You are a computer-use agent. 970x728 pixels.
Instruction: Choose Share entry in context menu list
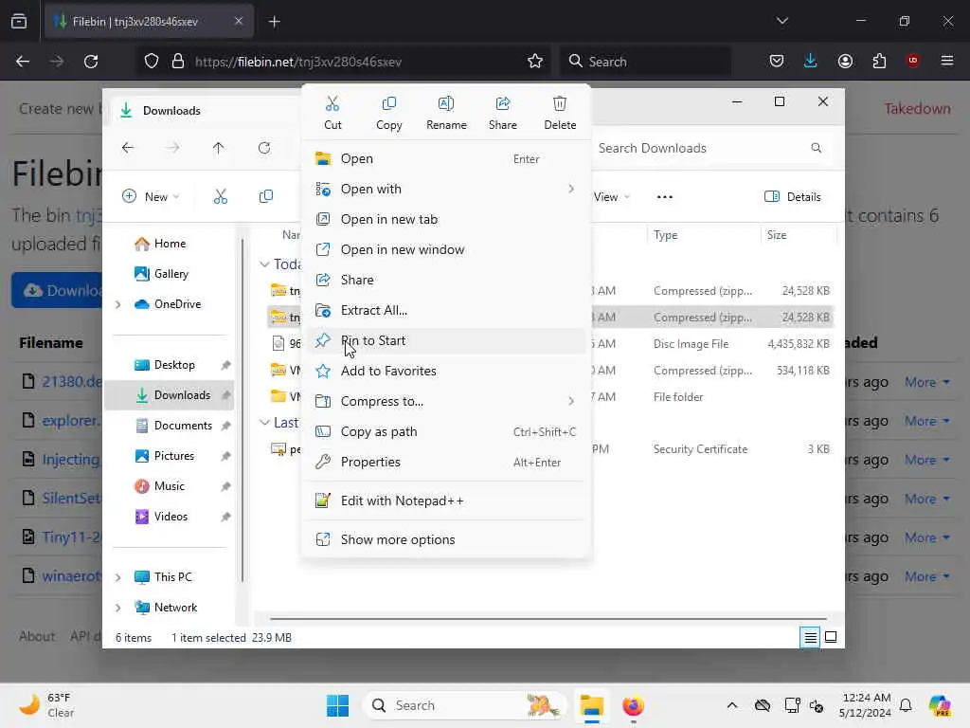coord(446,280)
